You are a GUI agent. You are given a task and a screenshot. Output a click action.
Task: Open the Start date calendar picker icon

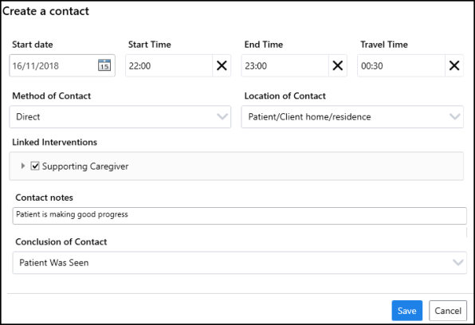click(104, 65)
